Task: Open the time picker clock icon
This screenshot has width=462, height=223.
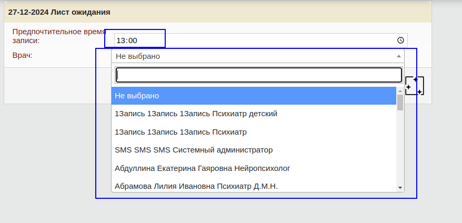Action: 400,40
